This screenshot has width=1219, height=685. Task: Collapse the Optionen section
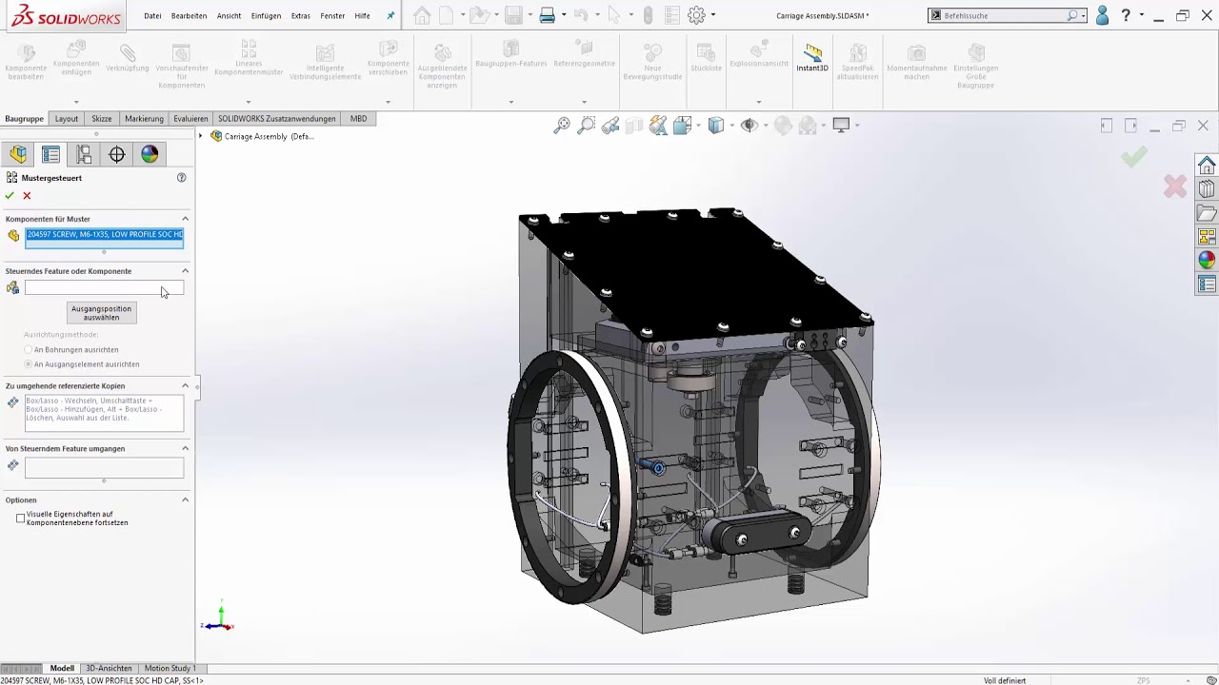click(185, 499)
